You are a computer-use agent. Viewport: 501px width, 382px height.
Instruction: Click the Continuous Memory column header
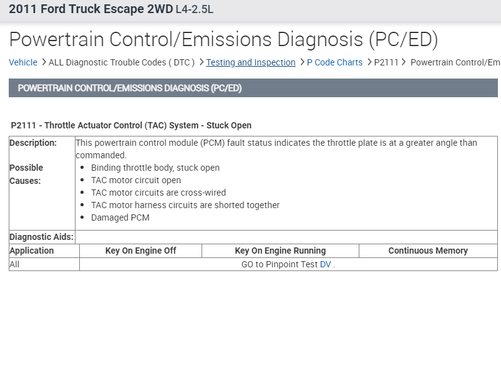click(428, 251)
